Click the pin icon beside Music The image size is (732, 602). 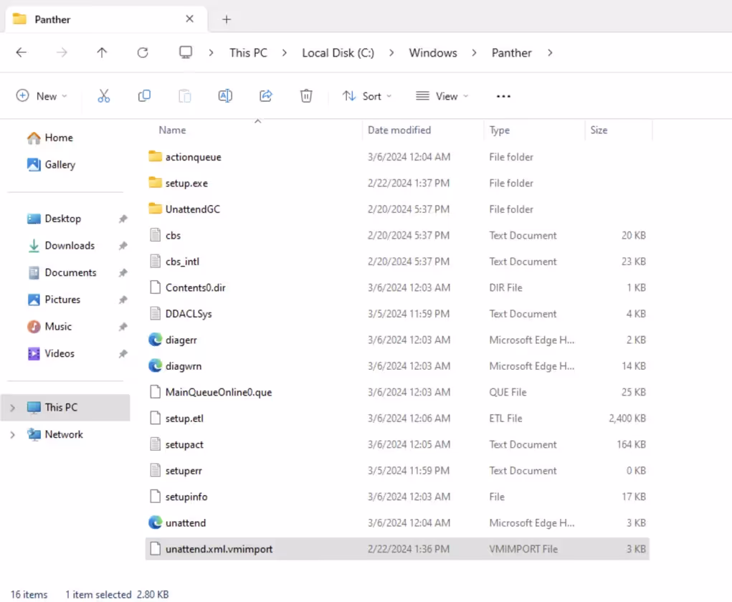[x=123, y=327]
